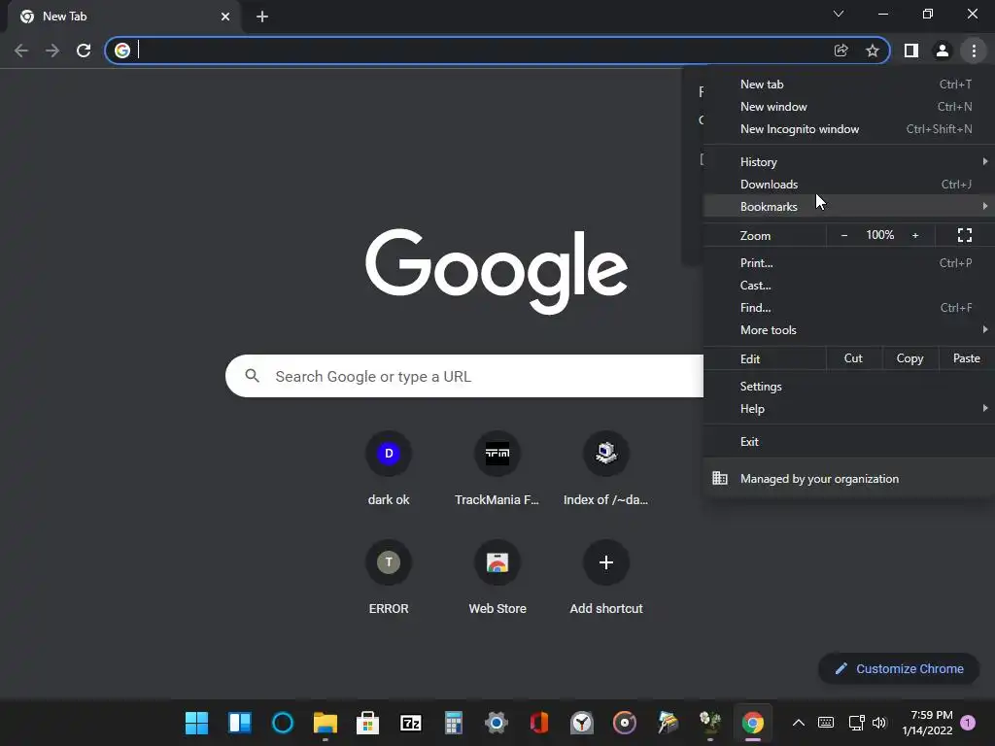The image size is (995, 746).
Task: Open the tab search chevron
Action: (x=839, y=14)
